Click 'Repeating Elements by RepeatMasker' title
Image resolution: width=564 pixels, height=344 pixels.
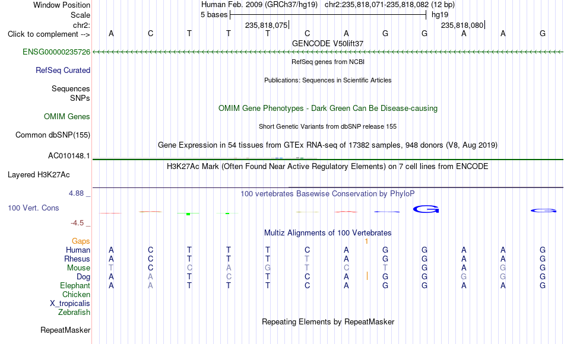click(328, 321)
